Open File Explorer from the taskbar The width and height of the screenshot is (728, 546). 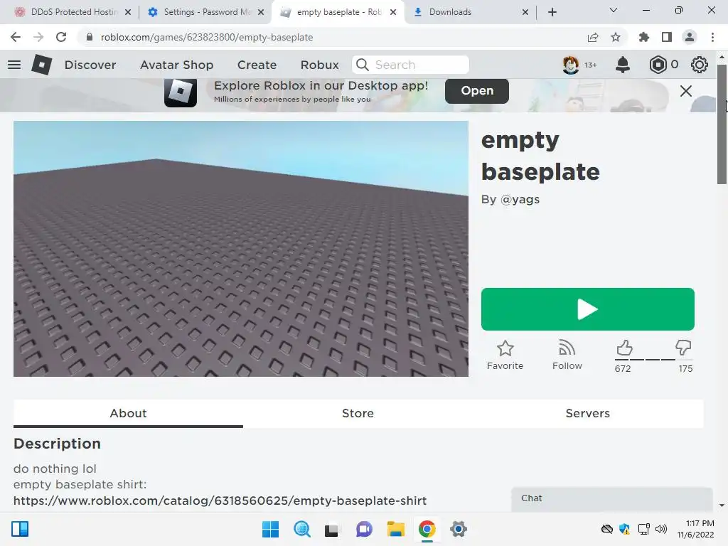(x=395, y=529)
